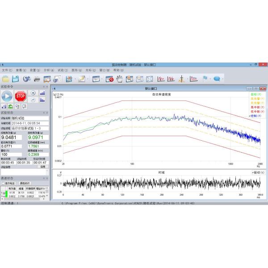Click the blue Play button to start test
268x268 pixels.
pyautogui.click(x=7, y=96)
